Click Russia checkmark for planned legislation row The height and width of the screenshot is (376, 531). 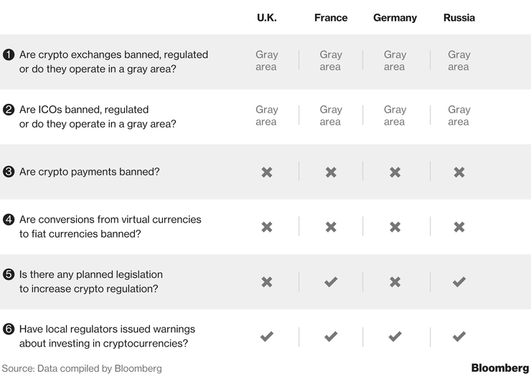coord(459,281)
